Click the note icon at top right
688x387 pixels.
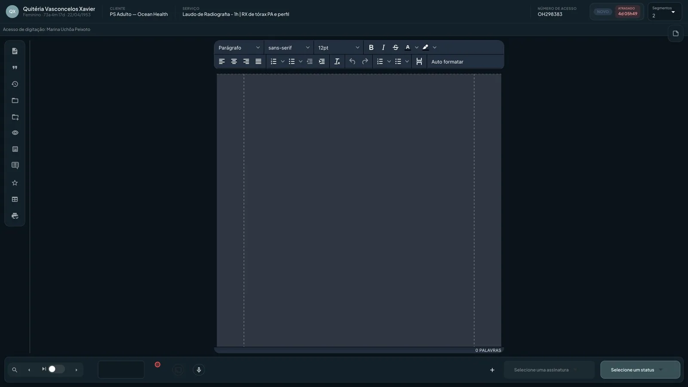(x=676, y=34)
